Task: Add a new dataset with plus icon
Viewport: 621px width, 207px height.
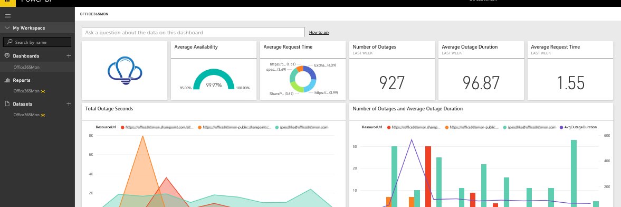Action: tap(69, 104)
